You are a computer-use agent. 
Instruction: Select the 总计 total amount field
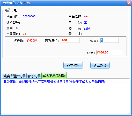coord(109,52)
